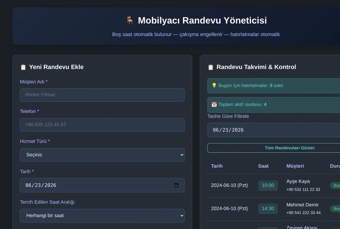
Task: Select customer name Zeynep Aksoy
Action: [302, 227]
